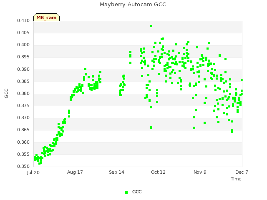Click the y-axis value 0.390

pos(23,70)
